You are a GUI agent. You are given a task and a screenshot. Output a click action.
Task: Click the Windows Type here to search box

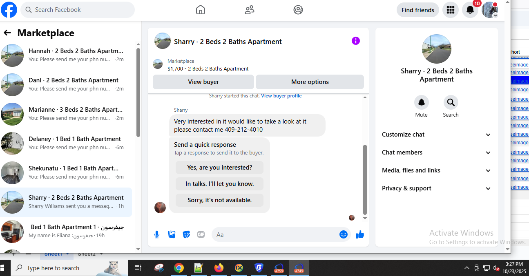pos(69,268)
